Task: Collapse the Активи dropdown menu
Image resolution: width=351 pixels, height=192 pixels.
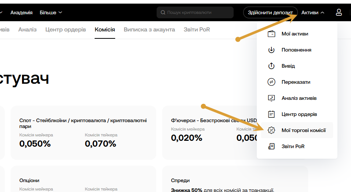Action: pyautogui.click(x=313, y=12)
